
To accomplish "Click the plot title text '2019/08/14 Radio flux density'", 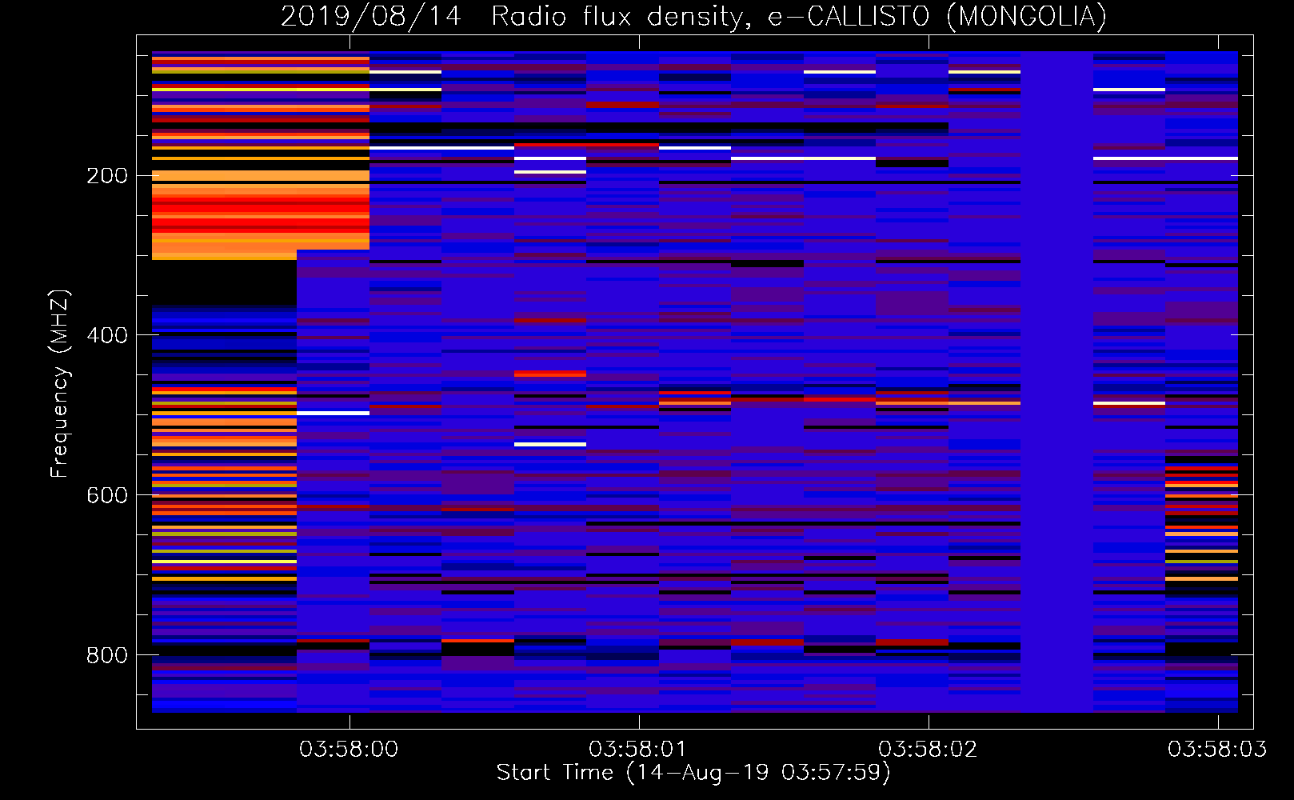I will (516, 17).
